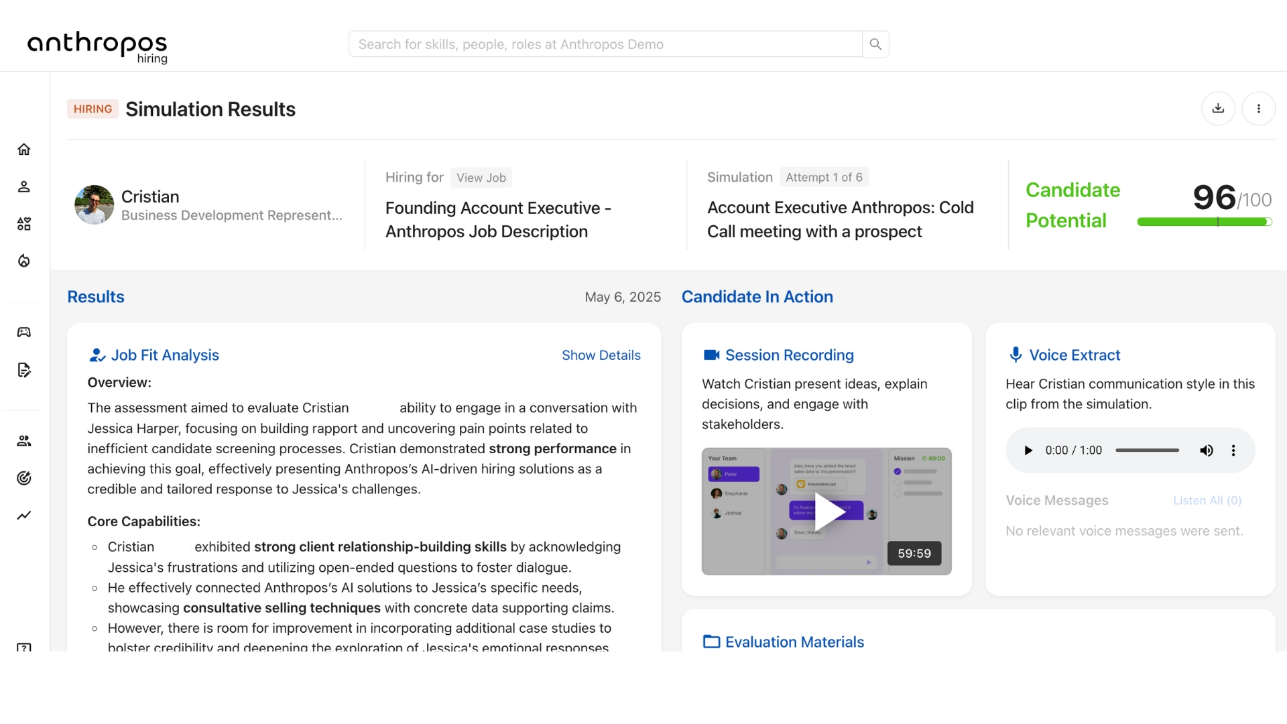Viewport: 1287px width, 724px height.
Task: Click Listen All (0) link
Action: tap(1207, 501)
